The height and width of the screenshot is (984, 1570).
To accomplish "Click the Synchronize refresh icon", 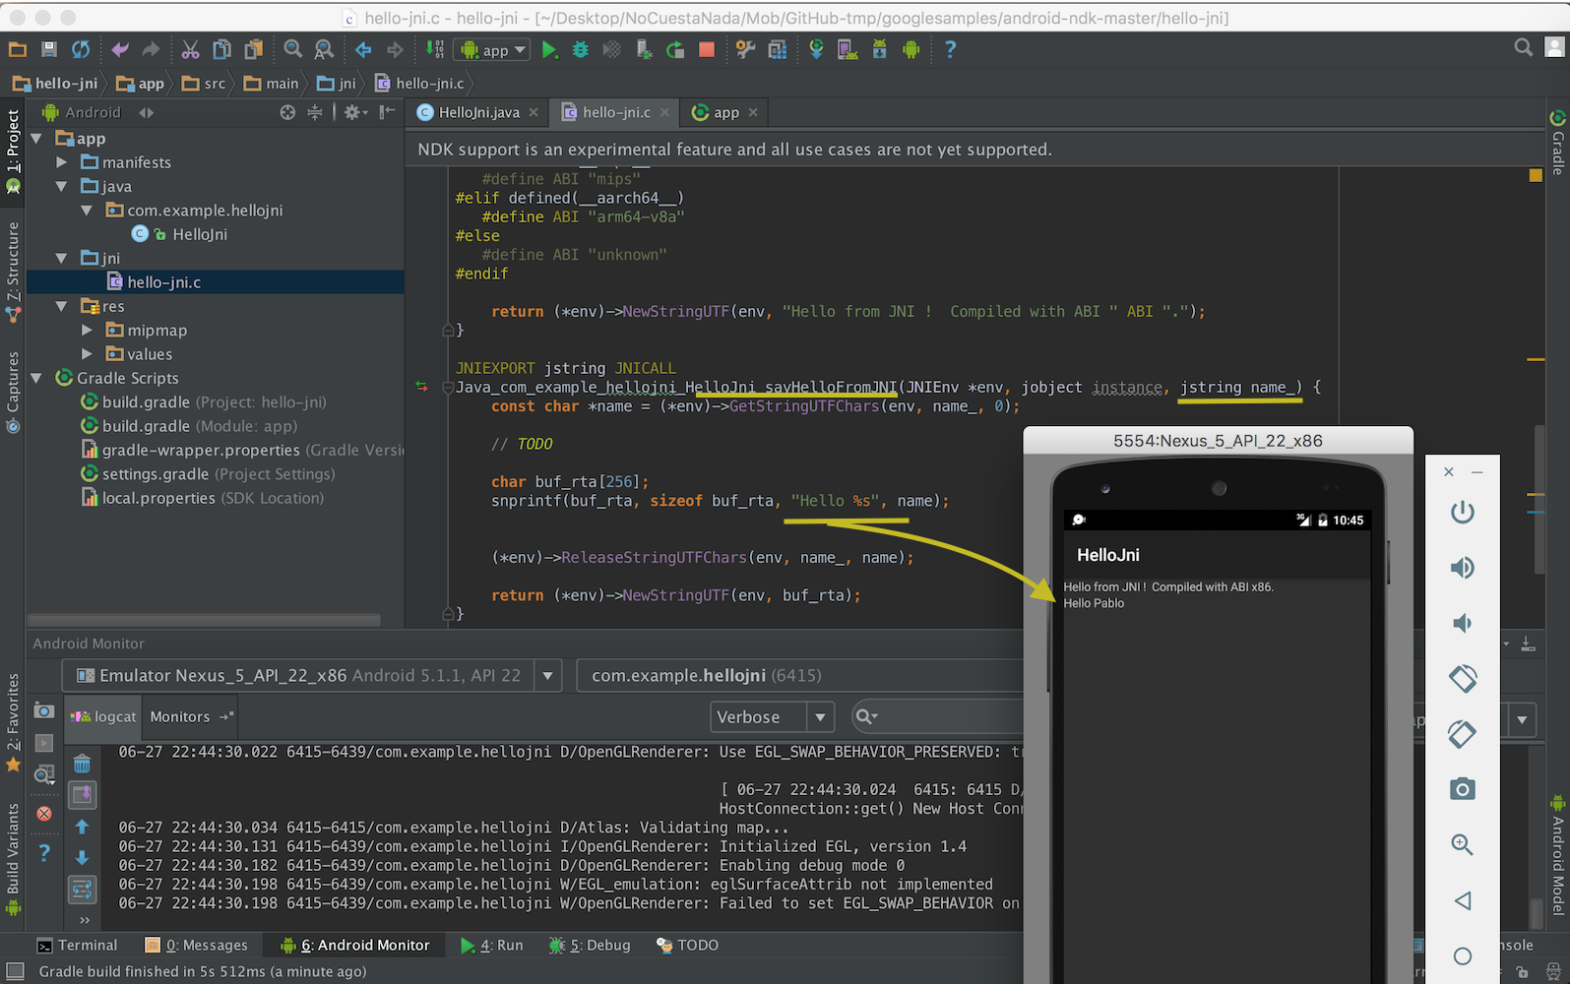I will (81, 49).
